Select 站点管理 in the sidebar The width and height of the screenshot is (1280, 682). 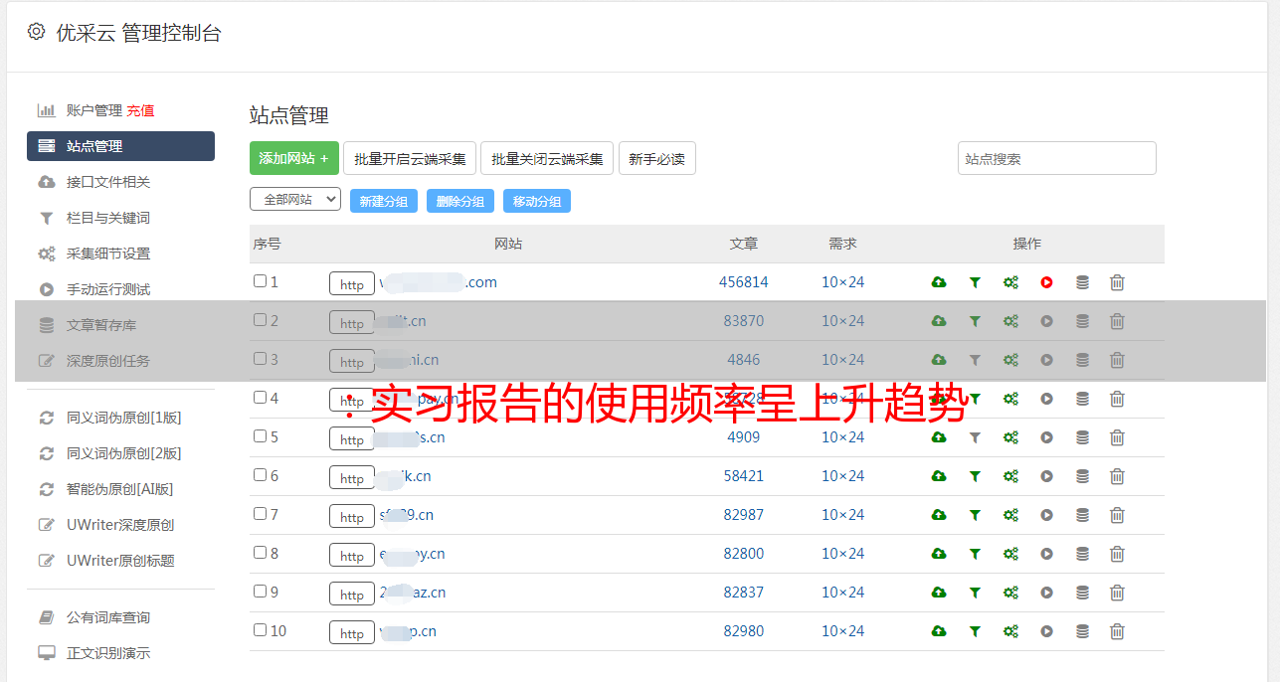pos(120,146)
